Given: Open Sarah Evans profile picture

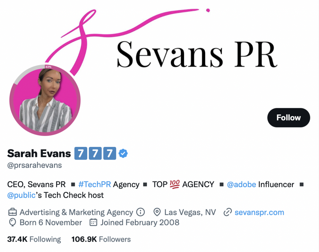Looking at the screenshot, I should click(45, 100).
